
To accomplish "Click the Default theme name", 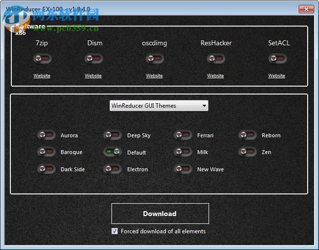I will pyautogui.click(x=137, y=153).
